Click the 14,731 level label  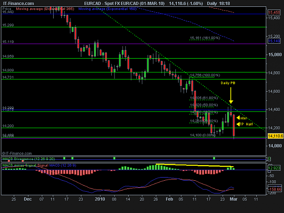click(x=8, y=77)
